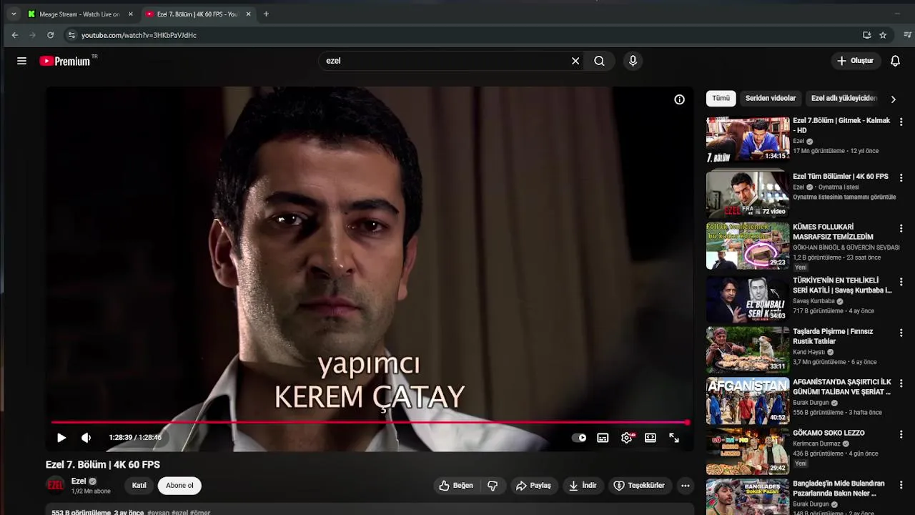This screenshot has height=515, width=915.
Task: Go to YouTube Premium home logo
Action: click(68, 61)
